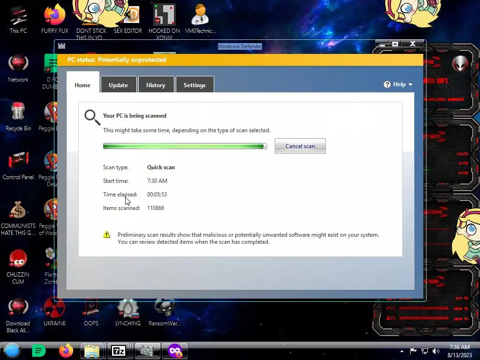The height and width of the screenshot is (360, 480).
Task: Open the RansomWar... desktop shortcut
Action: coord(165,312)
